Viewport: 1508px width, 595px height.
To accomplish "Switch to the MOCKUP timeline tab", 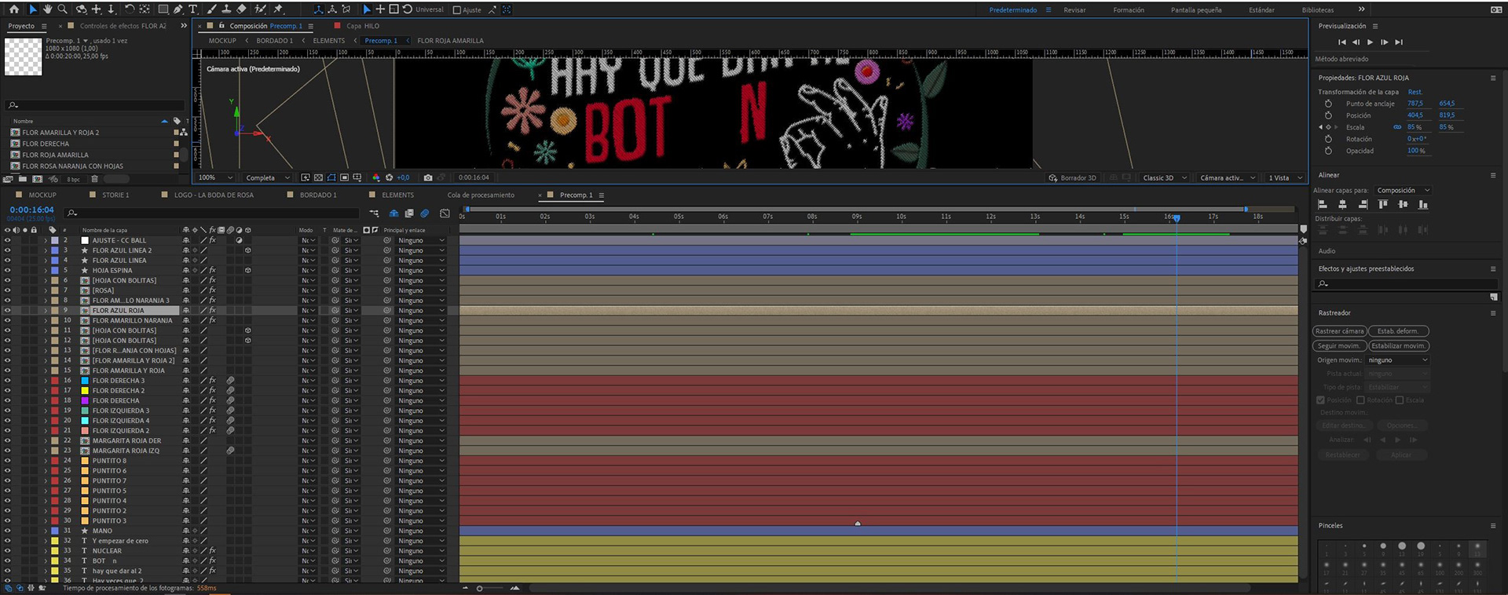I will pos(42,195).
